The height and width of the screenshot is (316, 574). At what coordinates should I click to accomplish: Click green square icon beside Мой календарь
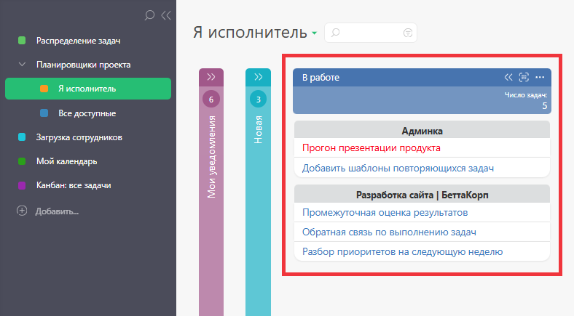pos(22,161)
